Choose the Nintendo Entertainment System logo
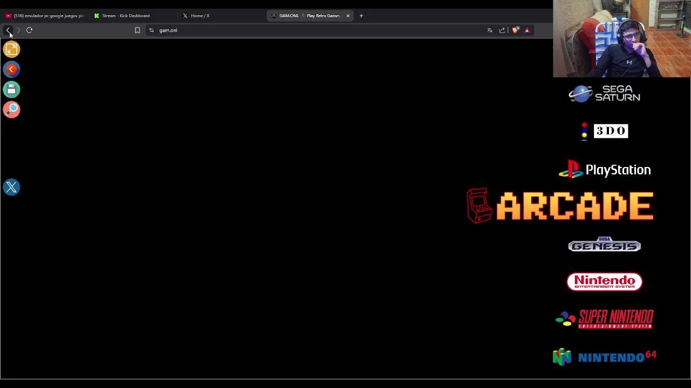691x388 pixels. (x=604, y=281)
